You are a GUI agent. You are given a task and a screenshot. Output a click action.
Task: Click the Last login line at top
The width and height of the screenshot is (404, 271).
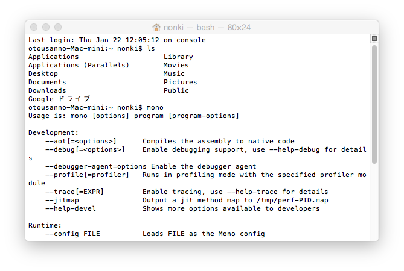(x=117, y=40)
